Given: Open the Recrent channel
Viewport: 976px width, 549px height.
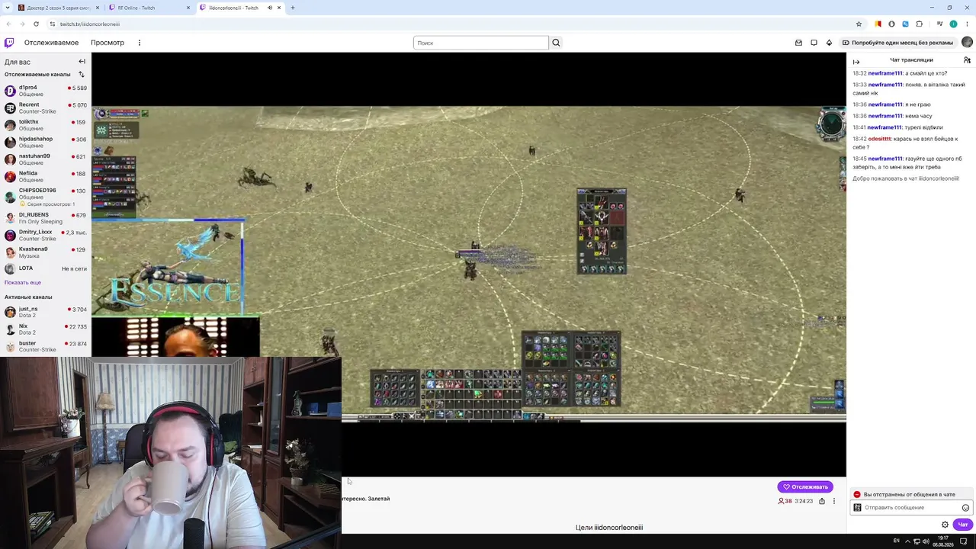Looking at the screenshot, I should (46, 108).
